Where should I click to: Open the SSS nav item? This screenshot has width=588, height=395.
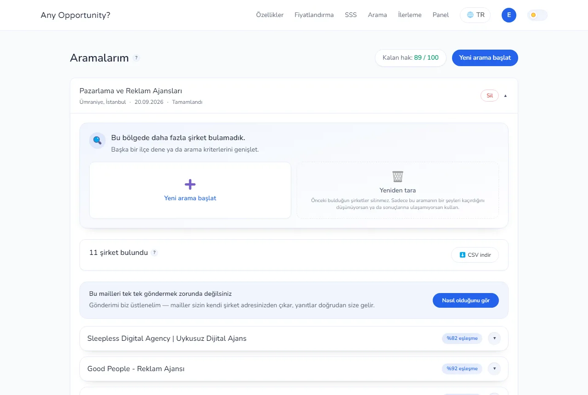coord(351,15)
